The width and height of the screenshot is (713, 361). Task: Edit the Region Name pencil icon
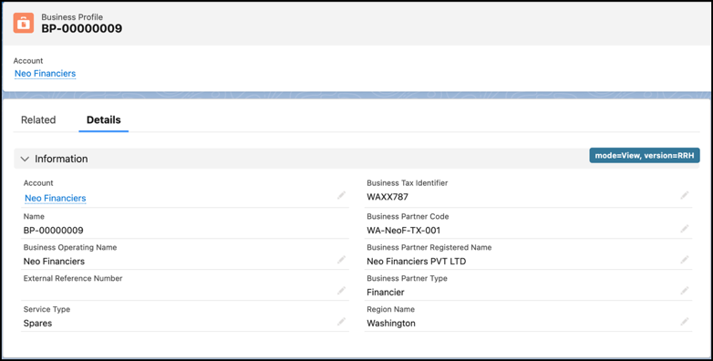685,322
